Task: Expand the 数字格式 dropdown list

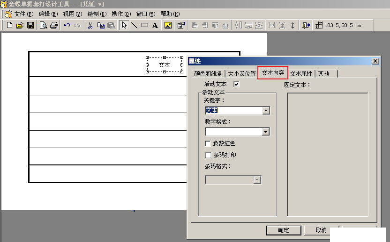Action: point(266,132)
